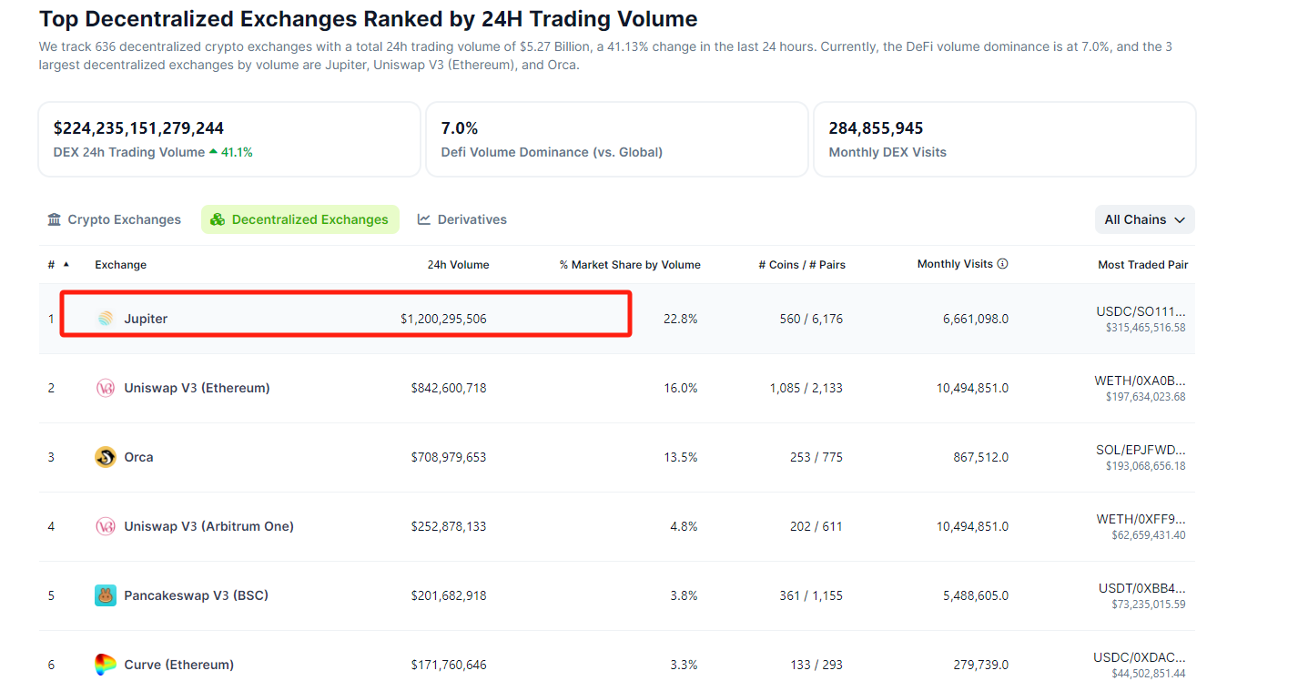
Task: Sort by the Monthly Visits column header
Action: coord(955,264)
